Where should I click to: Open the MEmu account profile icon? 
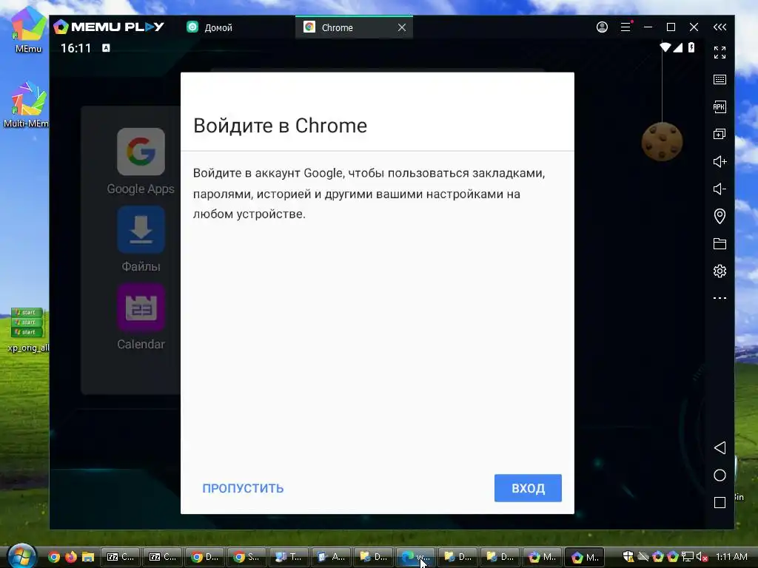tap(602, 27)
